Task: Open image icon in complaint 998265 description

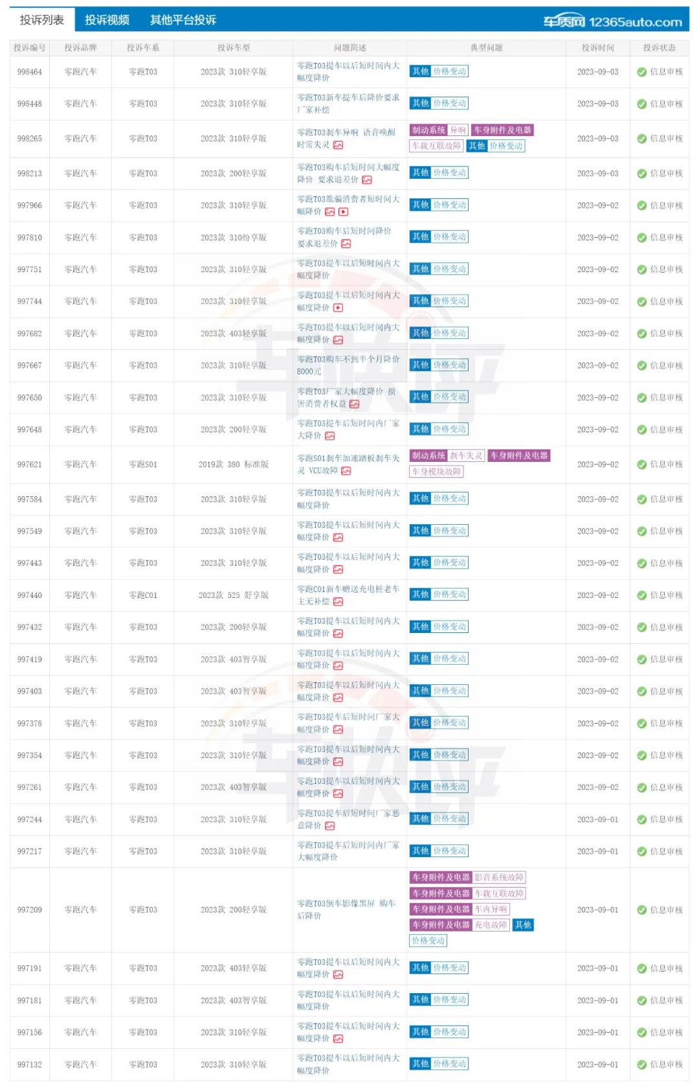Action: pos(338,145)
